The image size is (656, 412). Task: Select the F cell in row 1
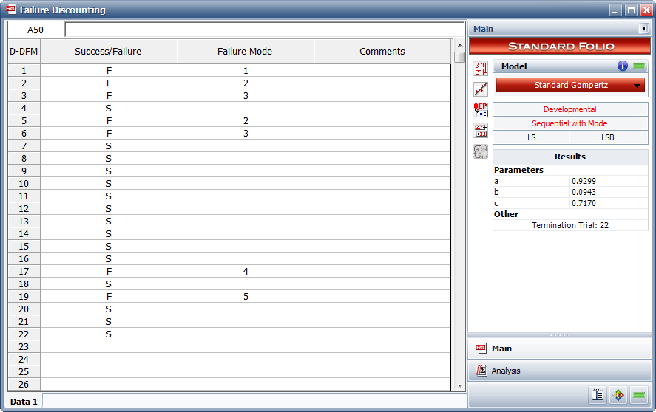coord(109,71)
